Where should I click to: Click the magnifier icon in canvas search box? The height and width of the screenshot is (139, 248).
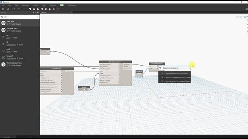point(160,68)
